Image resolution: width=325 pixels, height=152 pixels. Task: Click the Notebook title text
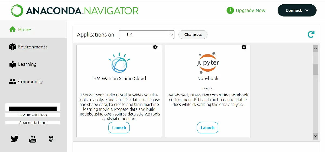(208, 78)
